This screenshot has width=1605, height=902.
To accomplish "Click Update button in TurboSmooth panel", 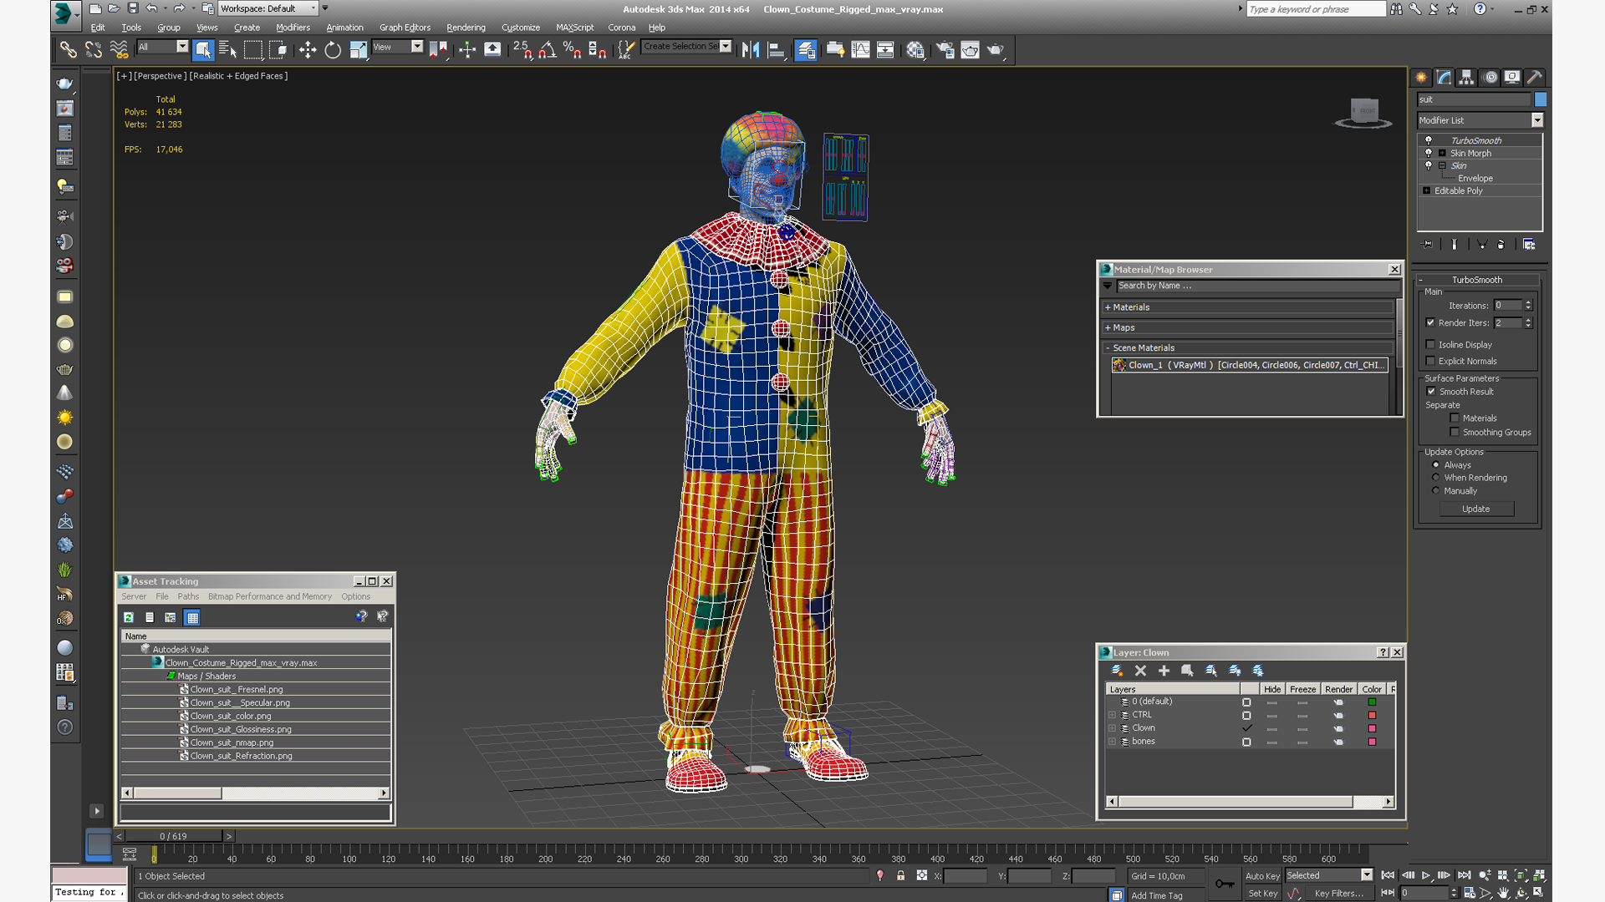I will (1476, 508).
